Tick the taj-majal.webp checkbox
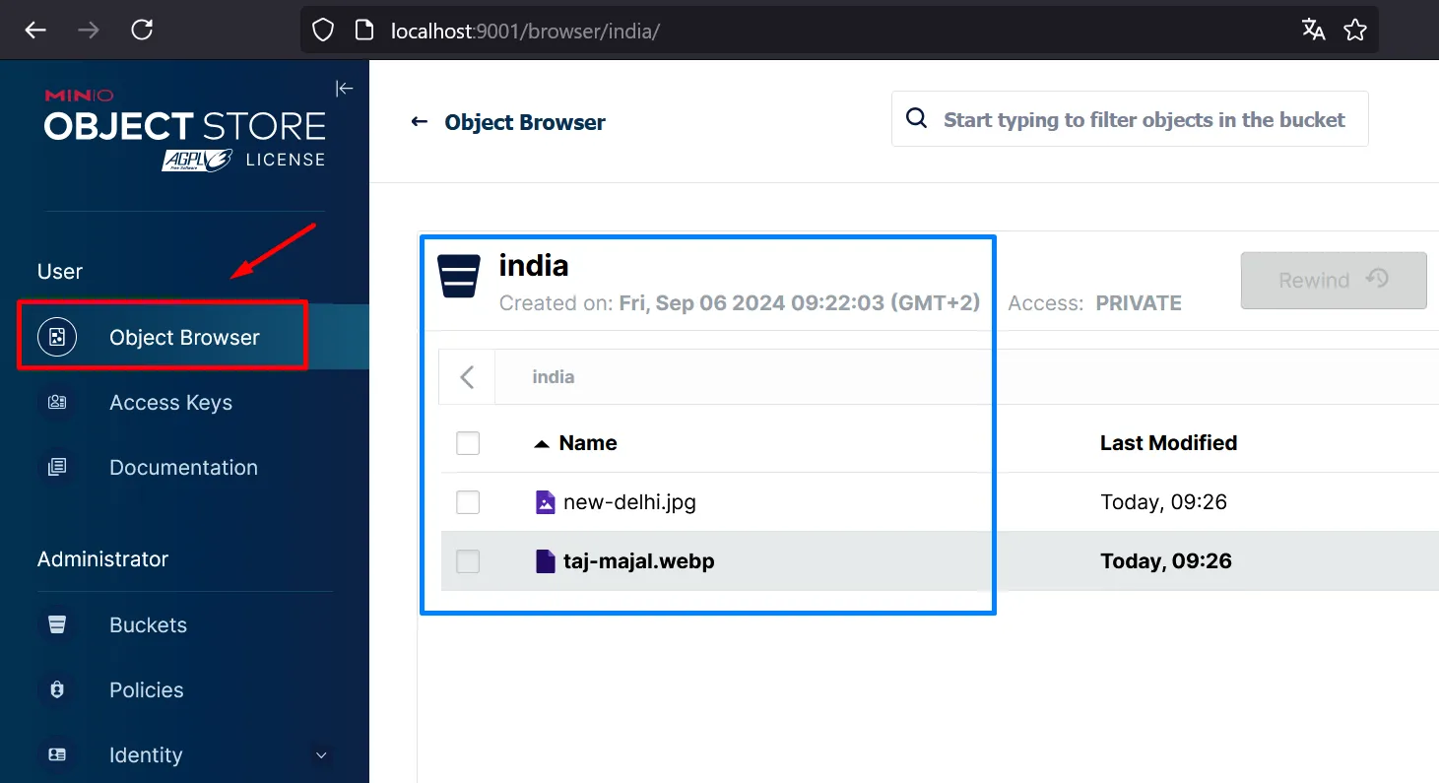This screenshot has height=783, width=1439. pos(468,561)
